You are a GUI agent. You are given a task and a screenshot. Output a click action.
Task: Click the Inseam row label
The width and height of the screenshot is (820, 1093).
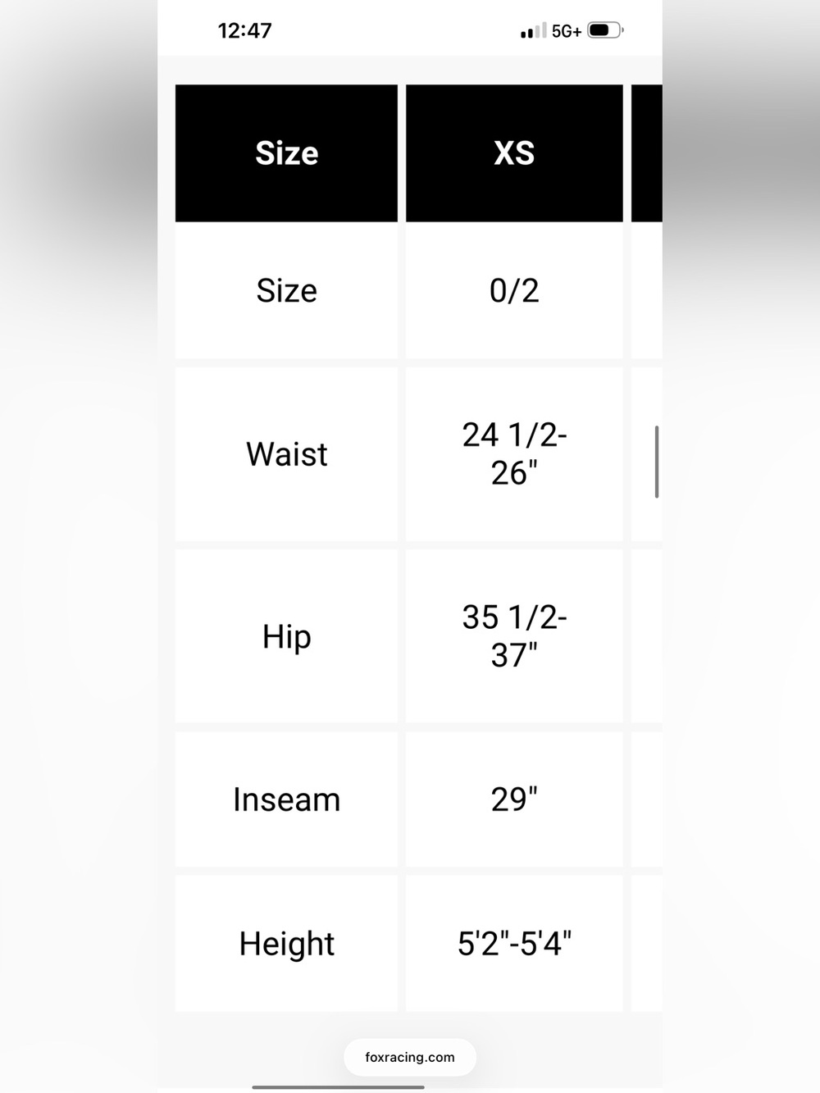(286, 799)
